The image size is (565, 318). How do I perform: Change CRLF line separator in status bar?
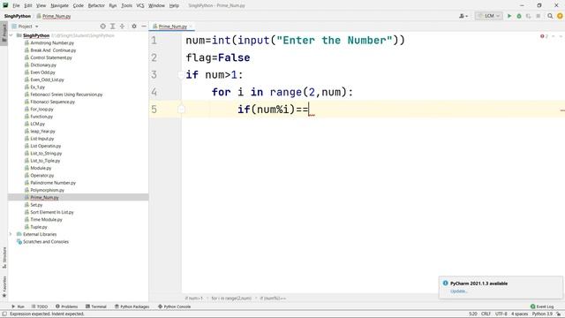[486, 314]
